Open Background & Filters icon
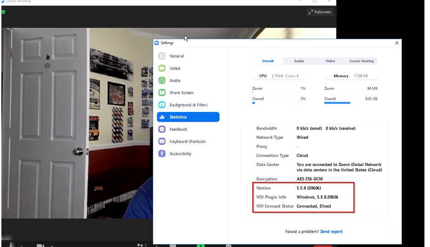Screen dimensions: 430x247 coord(162,105)
